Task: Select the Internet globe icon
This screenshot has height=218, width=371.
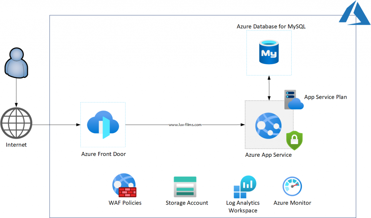Action: pyautogui.click(x=16, y=123)
